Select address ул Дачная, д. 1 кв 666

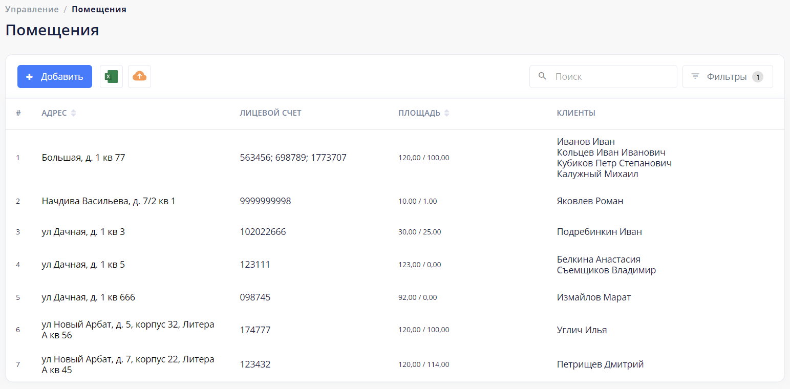click(x=89, y=297)
